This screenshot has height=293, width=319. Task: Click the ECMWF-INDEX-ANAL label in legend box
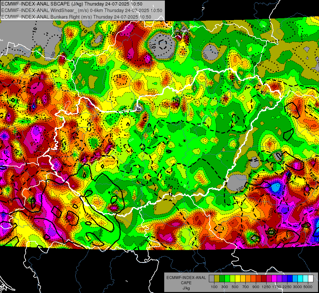click(x=186, y=278)
